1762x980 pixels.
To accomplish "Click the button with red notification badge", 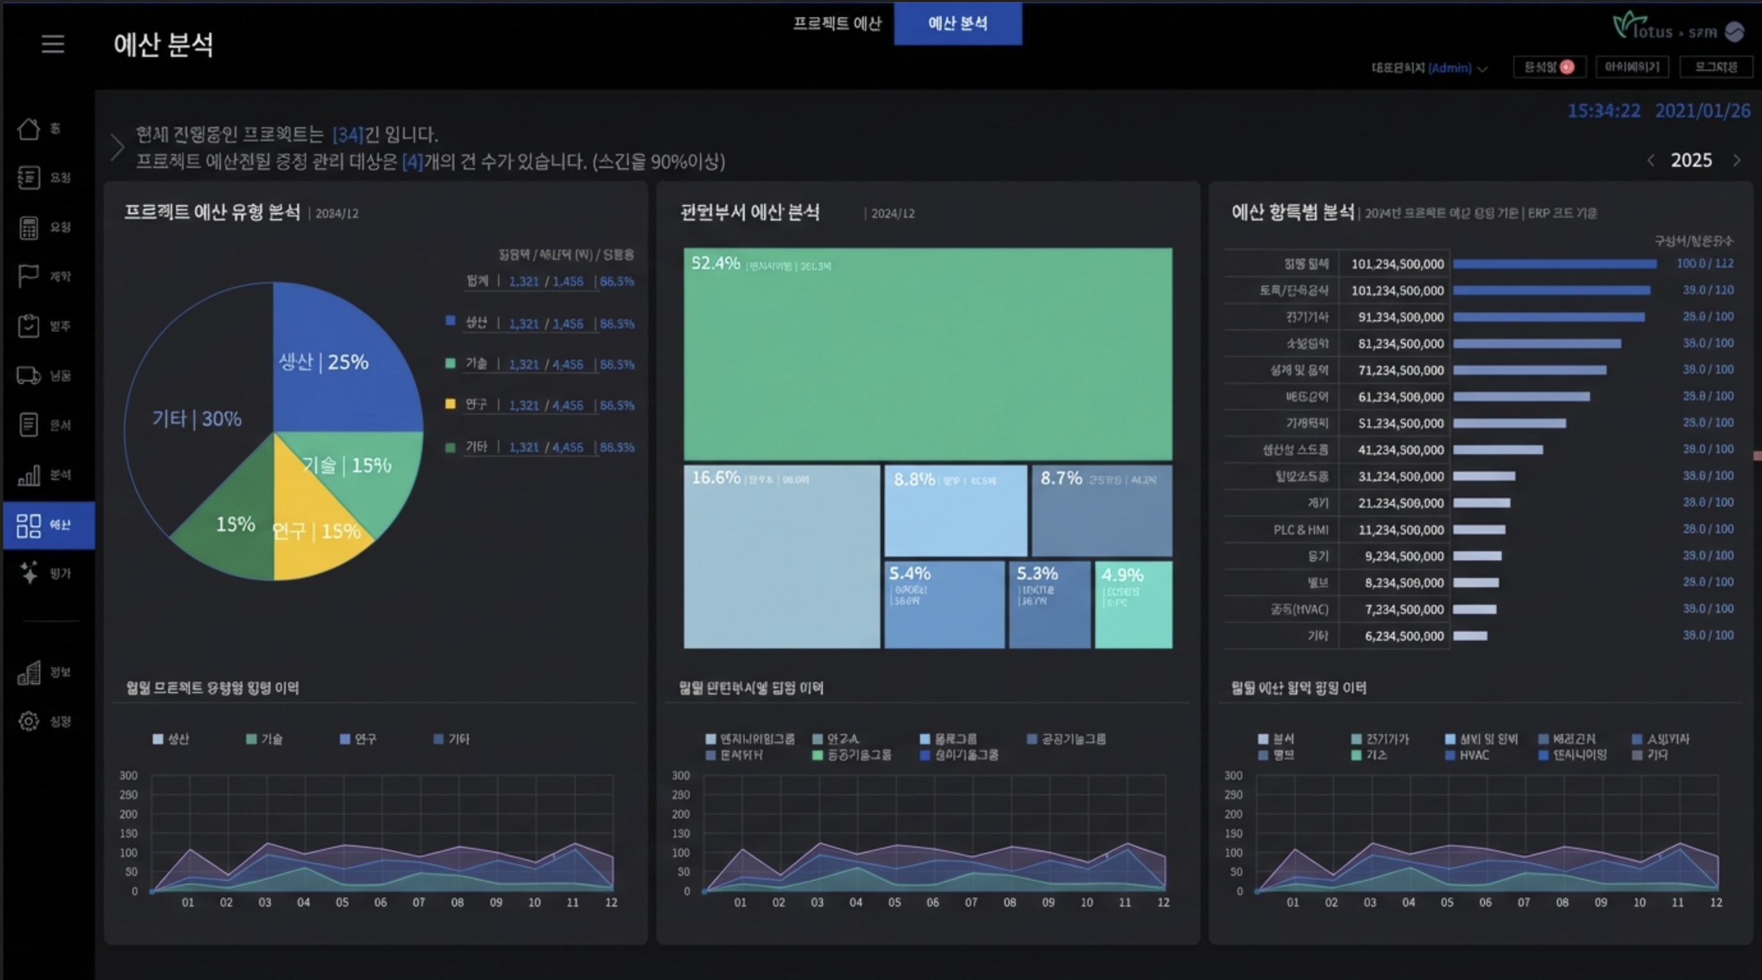I will click(x=1549, y=67).
